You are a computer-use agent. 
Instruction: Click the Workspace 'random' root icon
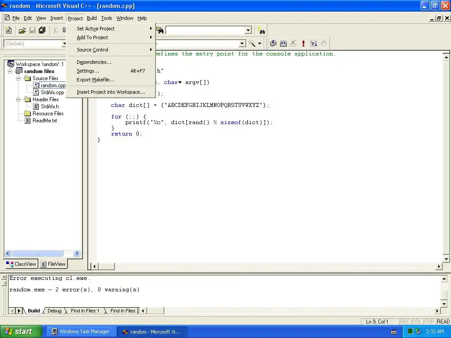point(11,64)
